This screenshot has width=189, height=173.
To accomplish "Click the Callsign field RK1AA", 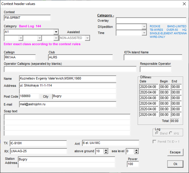I will tap(20, 57).
